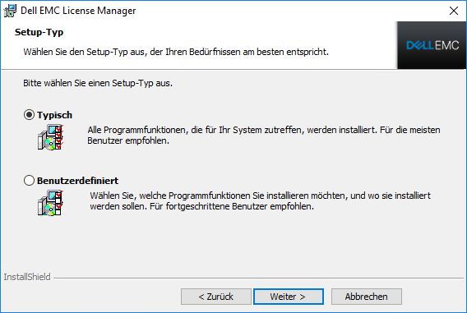Click the Setup-Typ heading
This screenshot has height=313, width=467.
pos(39,32)
